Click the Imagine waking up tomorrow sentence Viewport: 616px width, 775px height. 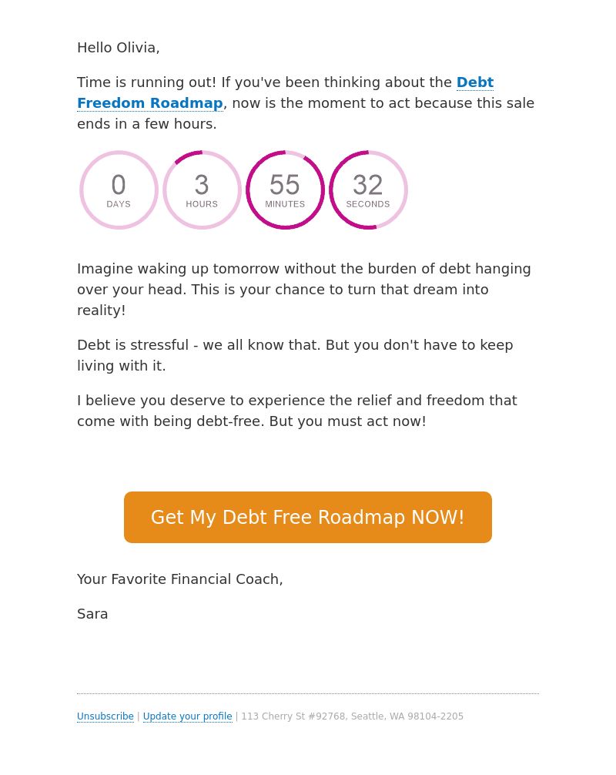(x=304, y=269)
